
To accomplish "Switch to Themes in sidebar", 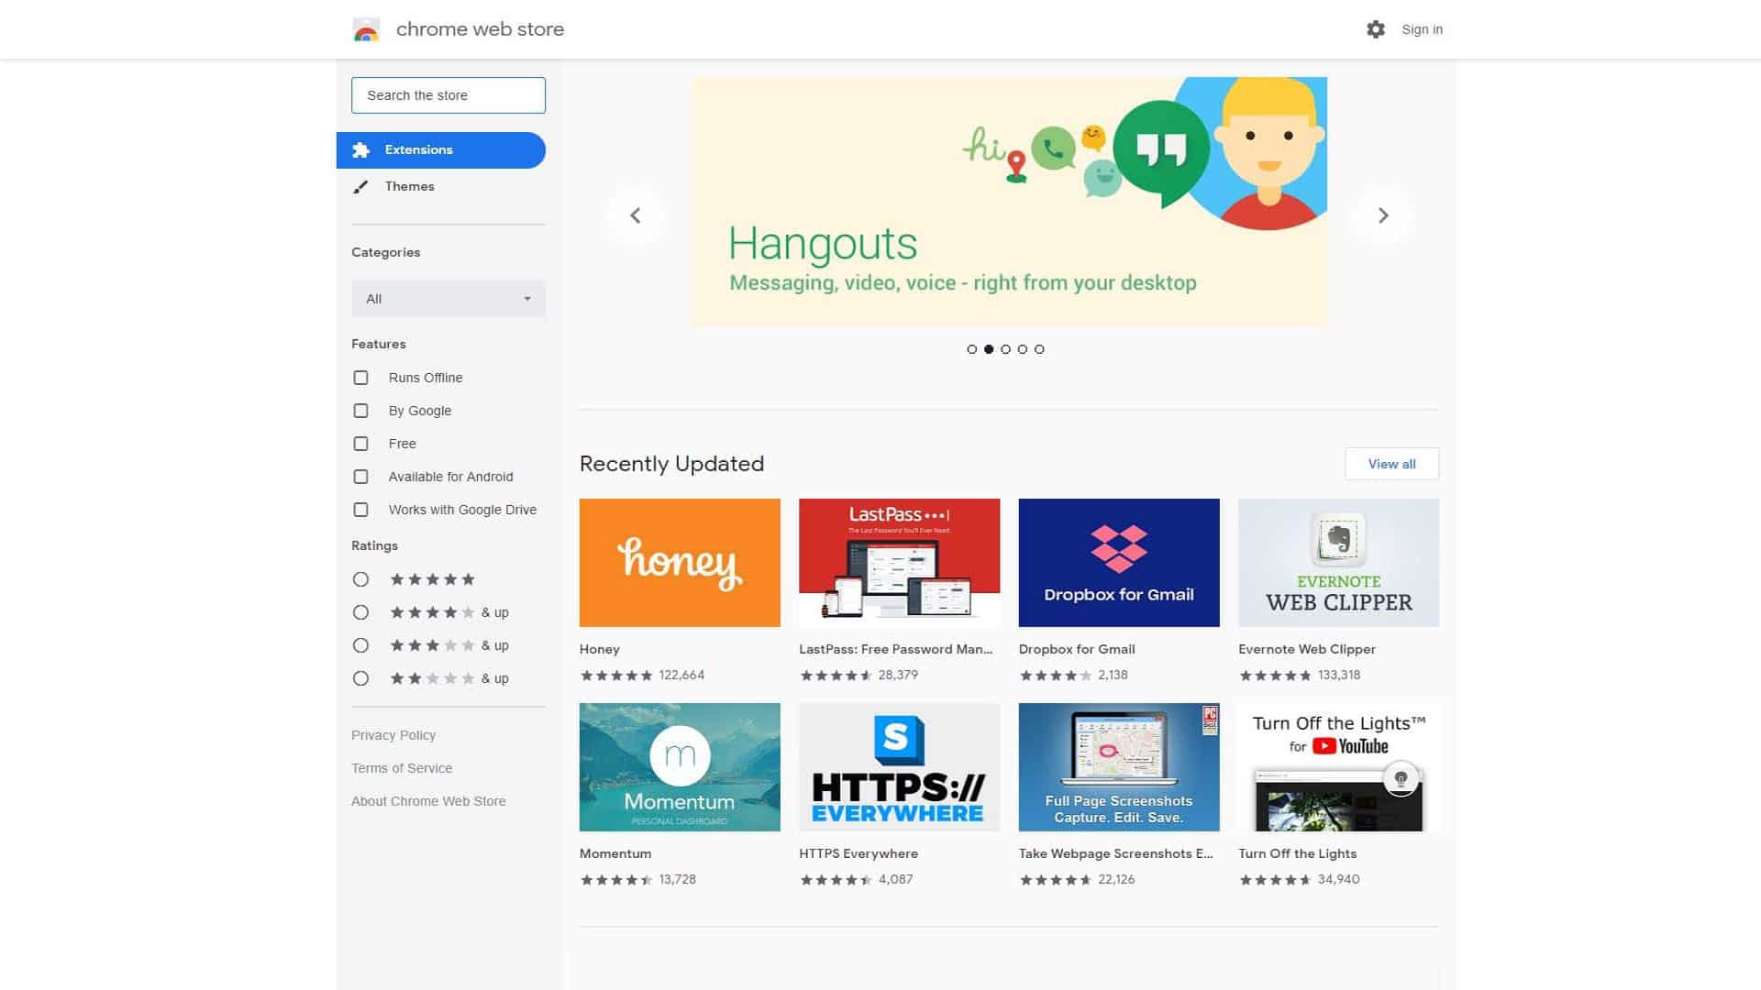I will point(409,186).
